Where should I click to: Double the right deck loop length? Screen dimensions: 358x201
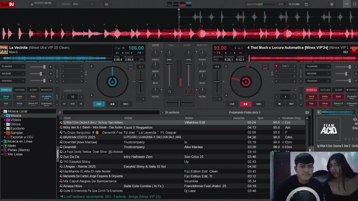pos(294,97)
